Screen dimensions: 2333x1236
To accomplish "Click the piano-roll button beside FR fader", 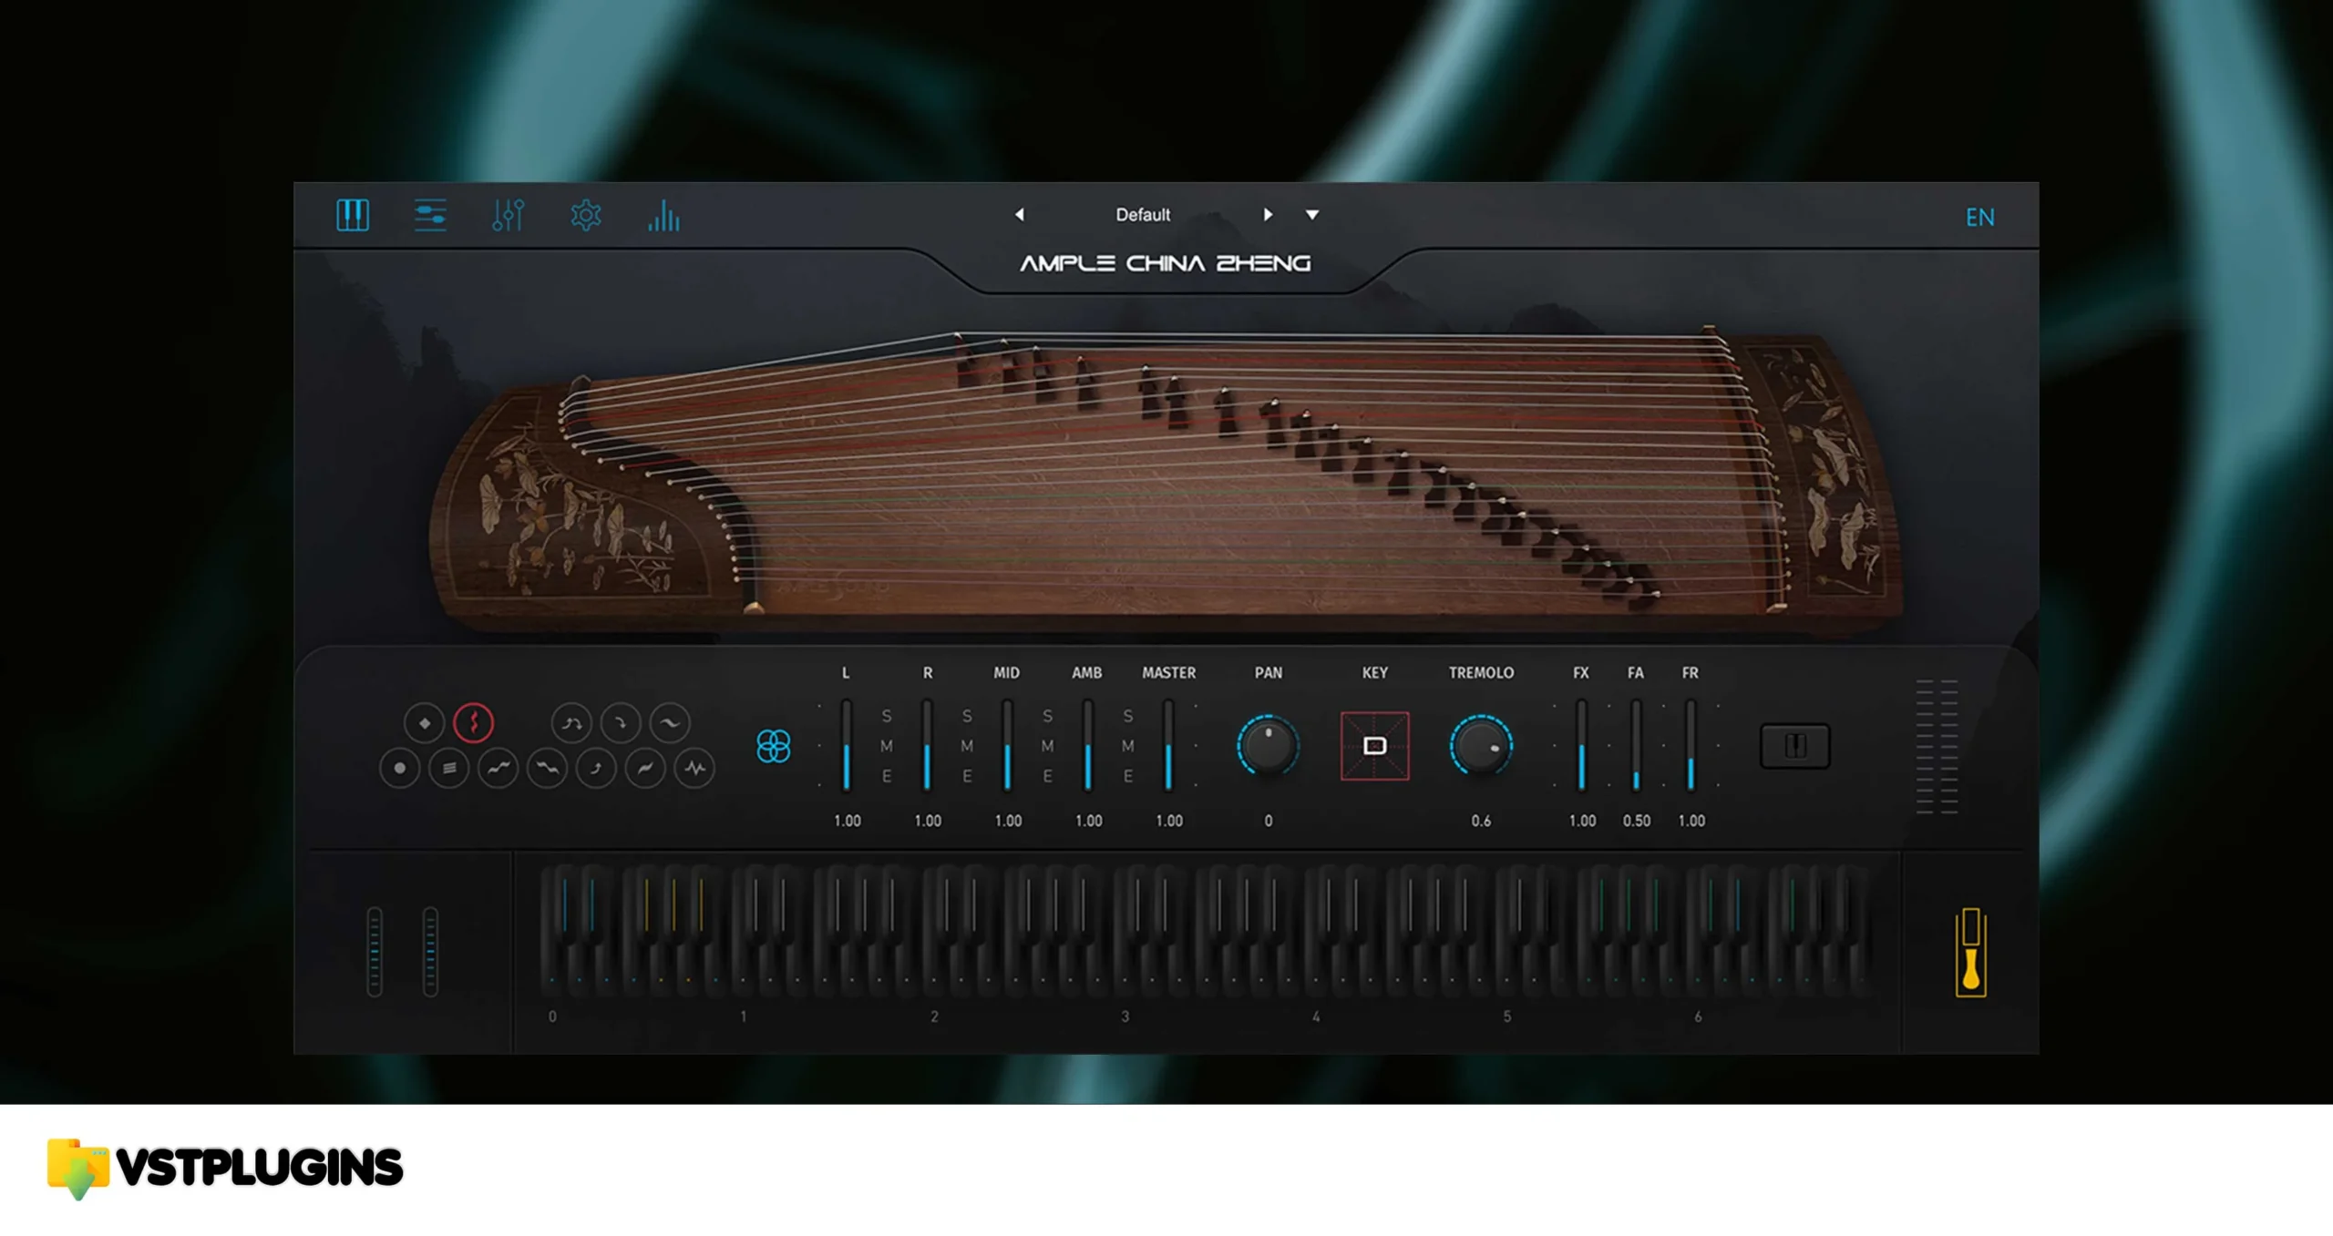I will 1794,747.
